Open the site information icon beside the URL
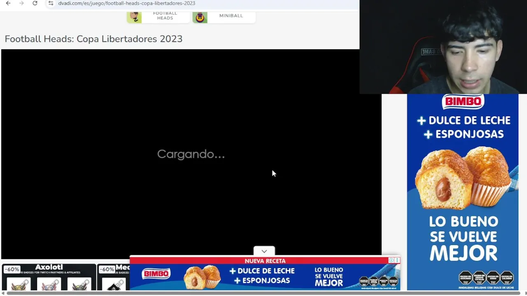 [x=51, y=3]
